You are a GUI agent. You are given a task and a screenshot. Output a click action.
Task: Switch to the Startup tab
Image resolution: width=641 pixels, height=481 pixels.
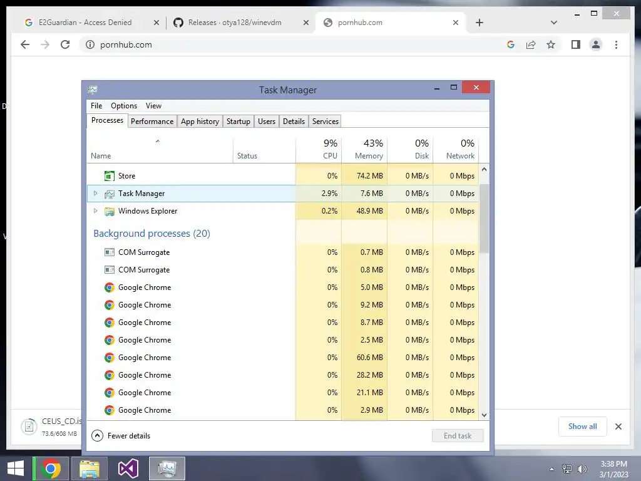(238, 122)
